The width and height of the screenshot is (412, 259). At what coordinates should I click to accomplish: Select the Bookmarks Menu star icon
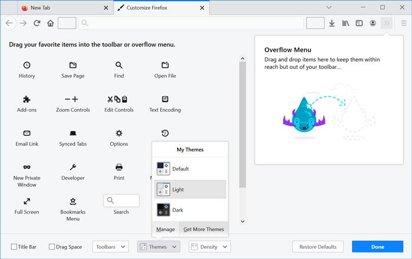[73, 201]
